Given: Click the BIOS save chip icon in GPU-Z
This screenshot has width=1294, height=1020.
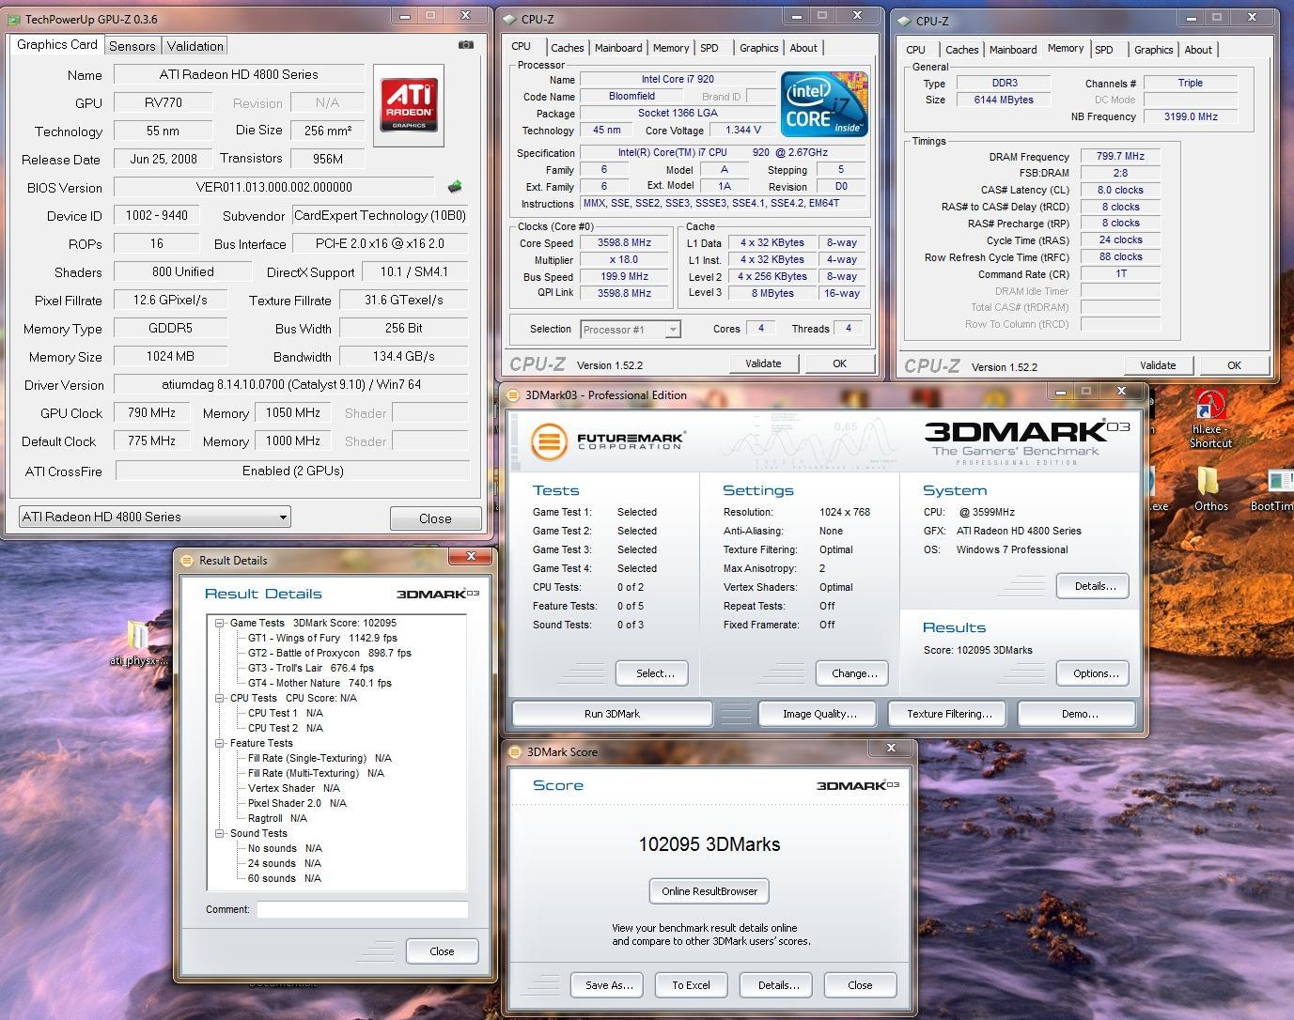Looking at the screenshot, I should click(x=456, y=187).
